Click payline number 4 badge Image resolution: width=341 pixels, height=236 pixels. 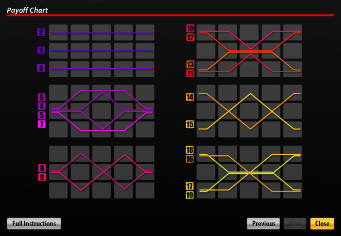41,106
